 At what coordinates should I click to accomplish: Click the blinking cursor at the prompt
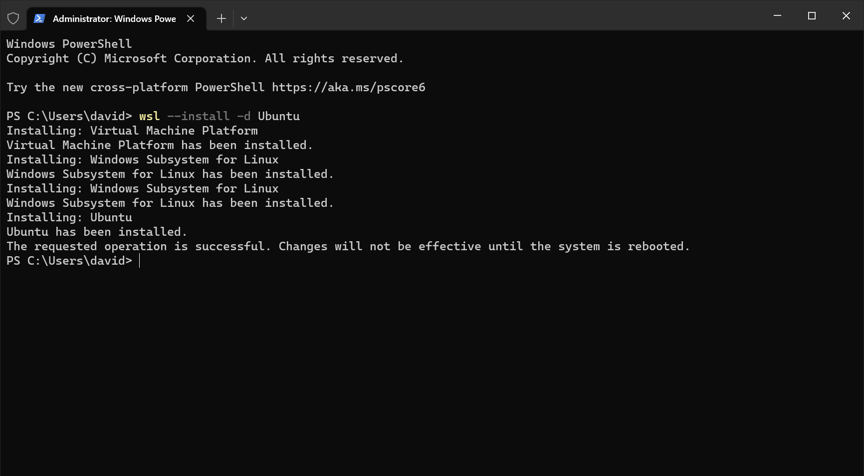click(139, 261)
